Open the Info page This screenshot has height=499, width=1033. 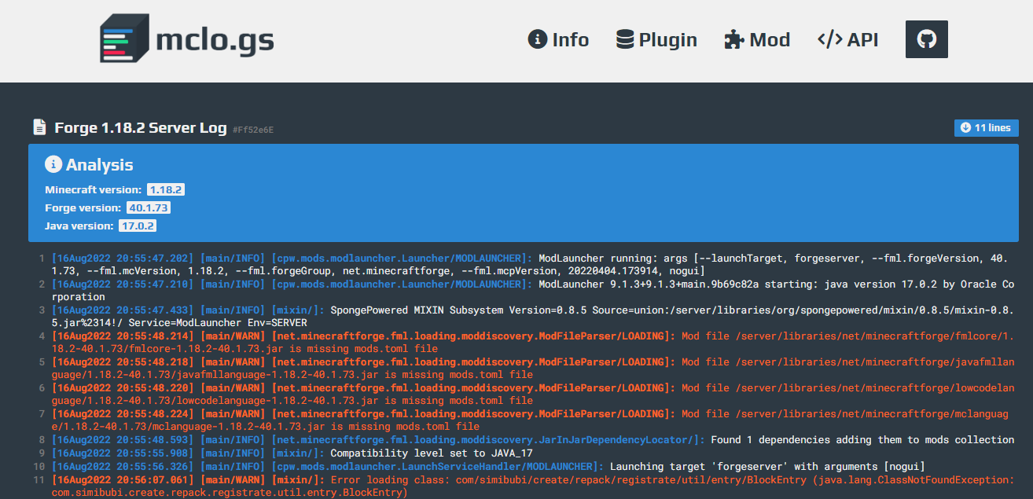point(558,39)
